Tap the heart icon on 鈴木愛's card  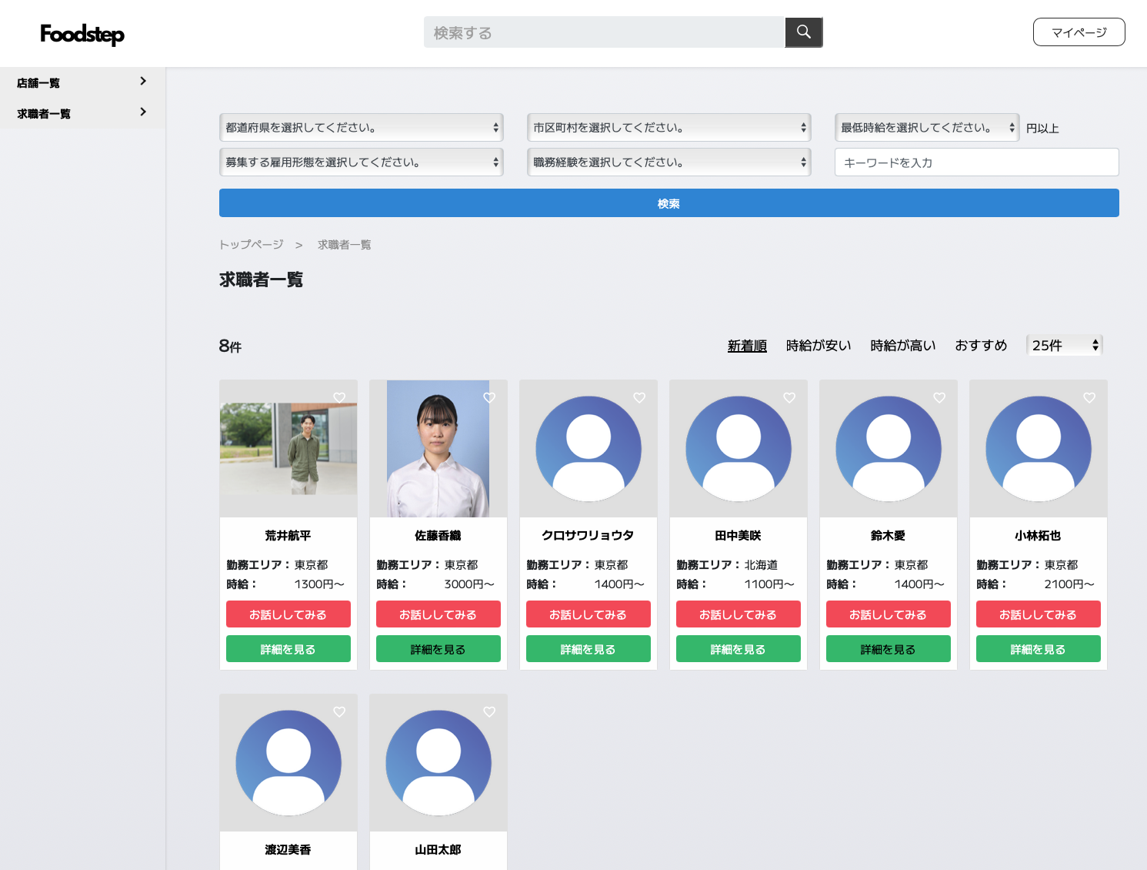click(x=939, y=397)
